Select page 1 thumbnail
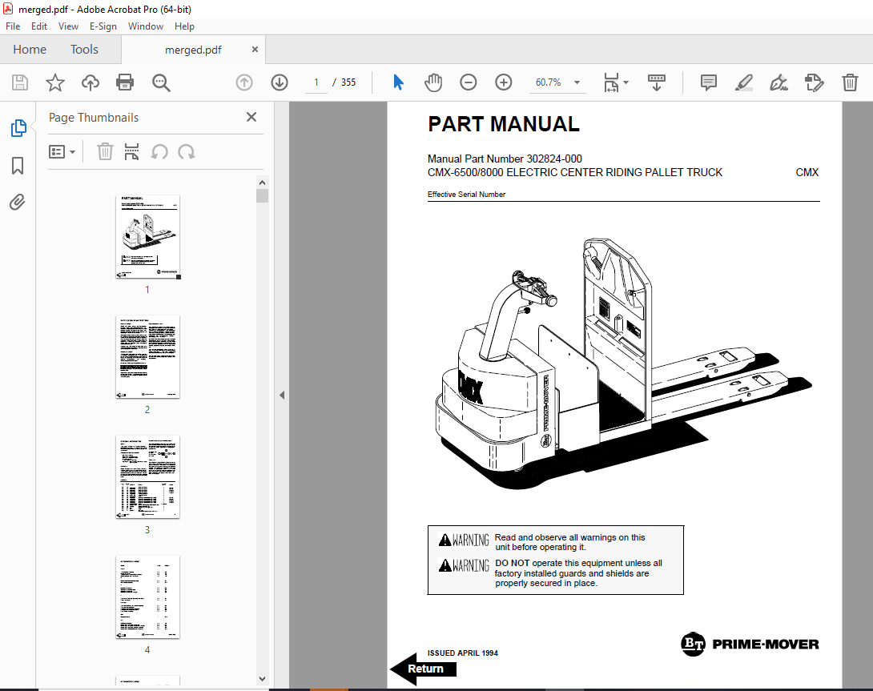 click(147, 237)
